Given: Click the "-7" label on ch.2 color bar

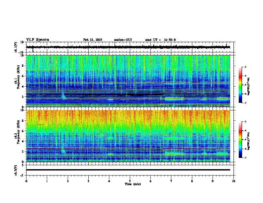Looking at the screenshot, I should click(x=245, y=158).
